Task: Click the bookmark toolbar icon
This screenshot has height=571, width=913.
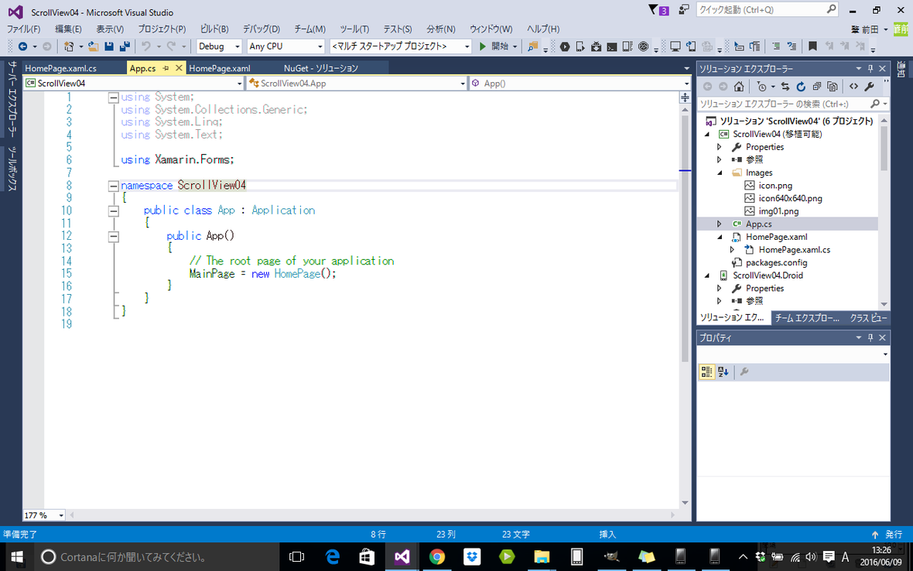Action: click(x=812, y=46)
